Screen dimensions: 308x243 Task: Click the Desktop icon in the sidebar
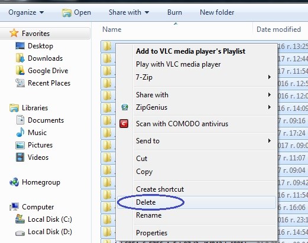pos(20,46)
